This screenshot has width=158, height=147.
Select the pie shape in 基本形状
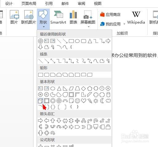point(53,95)
